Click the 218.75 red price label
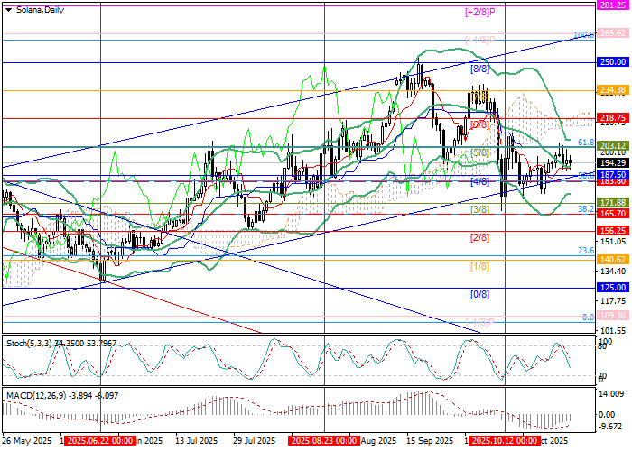 click(613, 118)
